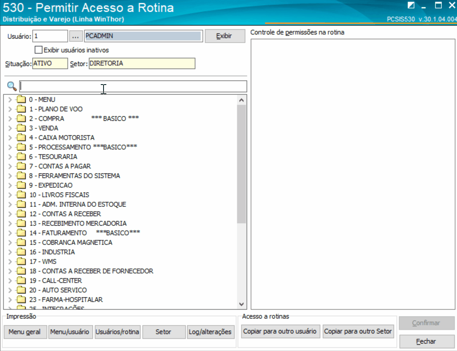457x351 pixels.
Task: Expand the 14 - FATURAMENTO tree node
Action: coord(10,233)
